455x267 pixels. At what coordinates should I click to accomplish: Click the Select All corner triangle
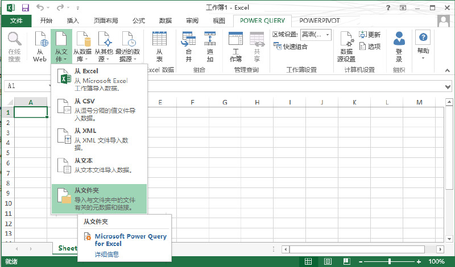(x=9, y=102)
